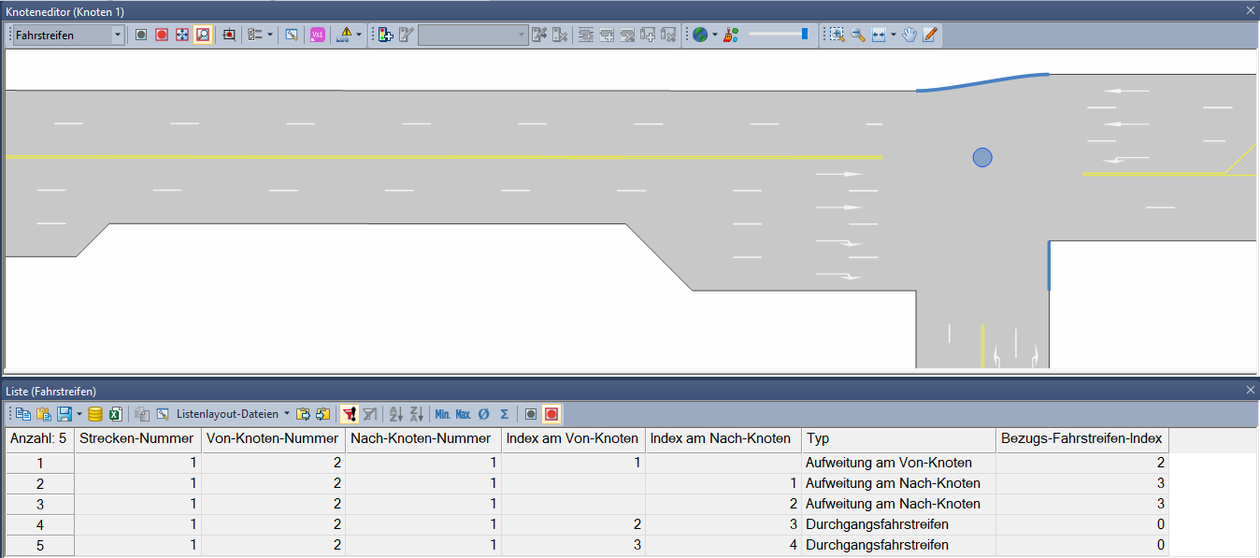Click the Strecken-Nummer column header
This screenshot has width=1260, height=558.
[x=136, y=438]
